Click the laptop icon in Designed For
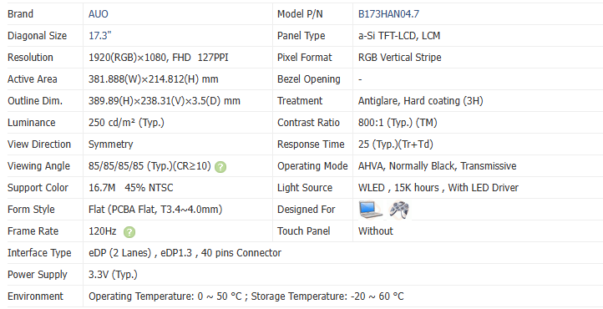603x309 pixels. pos(371,210)
